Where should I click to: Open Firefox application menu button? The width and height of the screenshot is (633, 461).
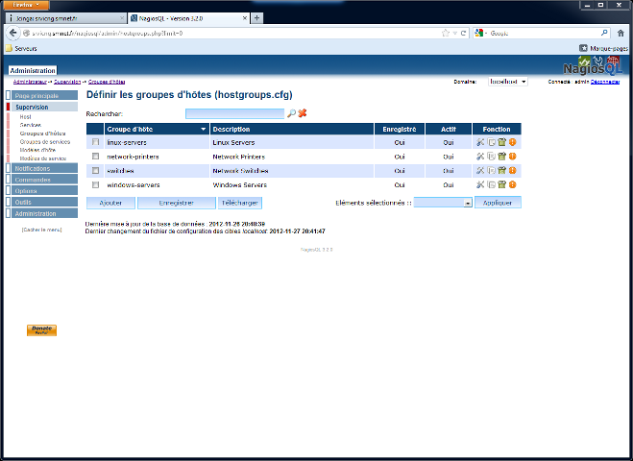(26, 5)
